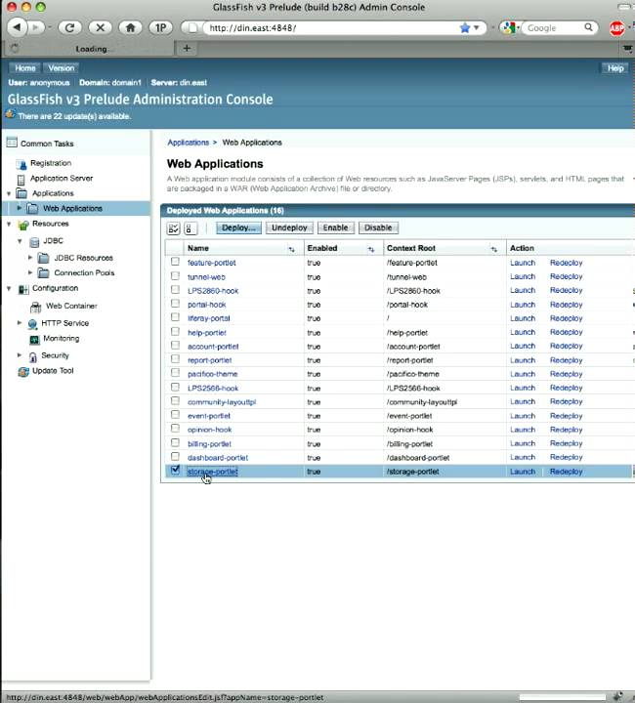Check the dashboard-portlet row checkbox
Viewport: 635px width, 703px height.
[x=175, y=456]
